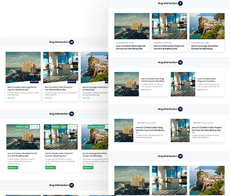This screenshot has height=196, width=230.
Task: Select the Blog Grid Section 15 label
Action: (x=59, y=114)
